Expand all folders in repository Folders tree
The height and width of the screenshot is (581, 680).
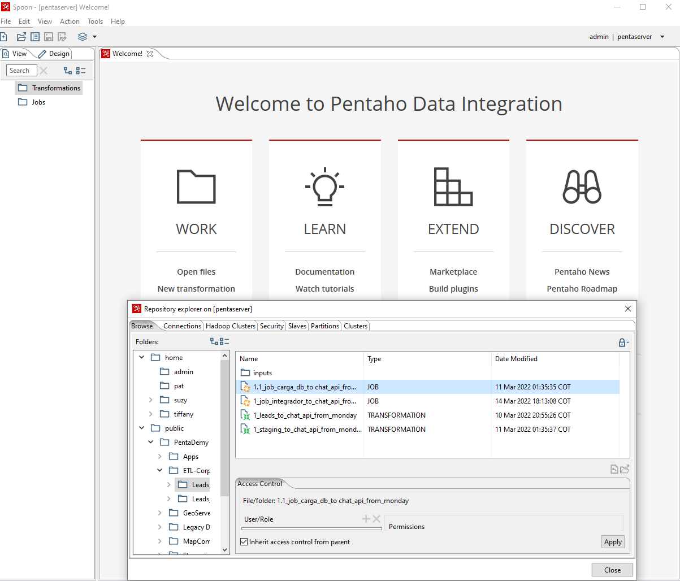[x=214, y=341]
